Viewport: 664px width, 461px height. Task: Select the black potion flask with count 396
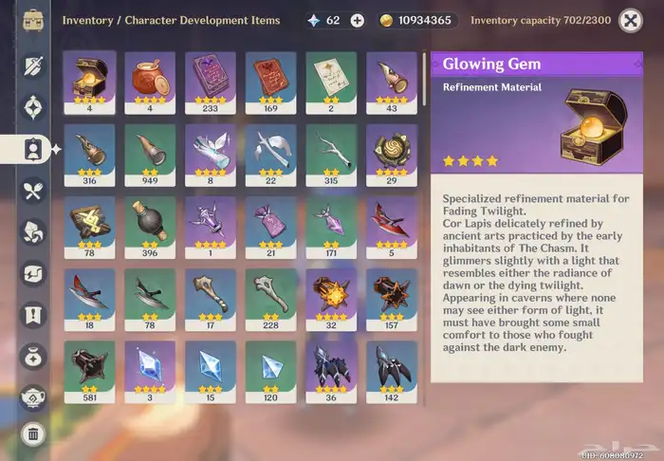(150, 228)
